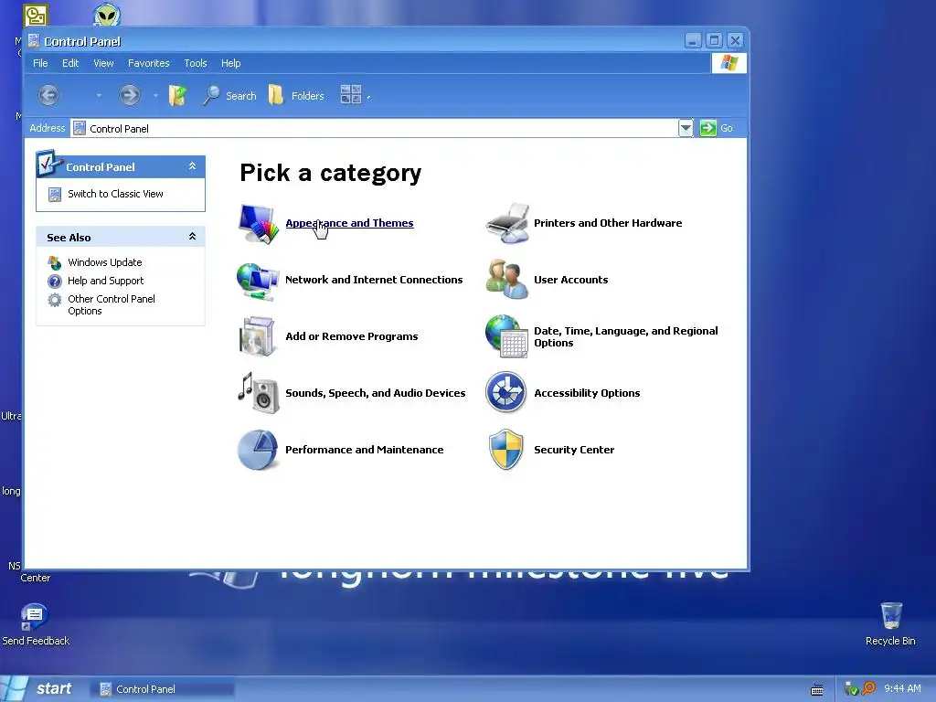Click the magnifier icon in system tray

(x=869, y=689)
